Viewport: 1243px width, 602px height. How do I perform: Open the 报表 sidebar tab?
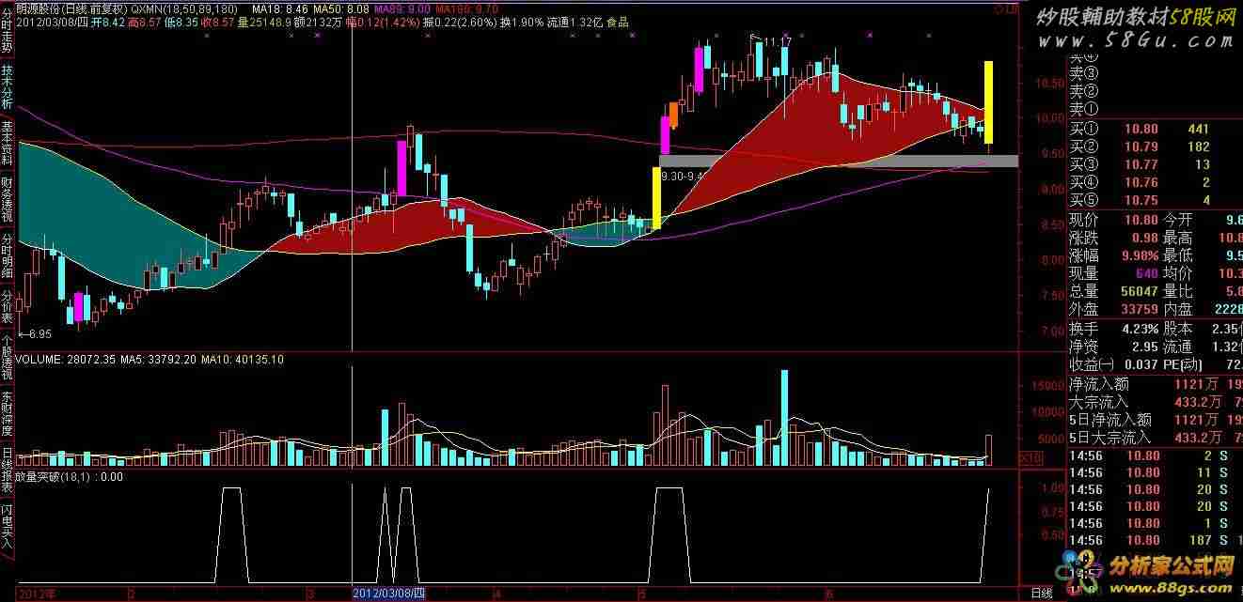(x=8, y=482)
